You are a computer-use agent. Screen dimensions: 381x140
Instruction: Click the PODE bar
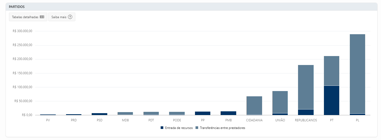pyautogui.click(x=177, y=113)
